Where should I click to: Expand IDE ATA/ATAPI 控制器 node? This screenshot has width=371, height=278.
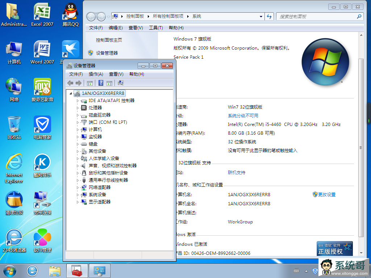tap(78, 101)
